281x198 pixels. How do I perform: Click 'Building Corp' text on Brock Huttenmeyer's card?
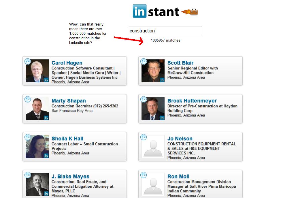pyautogui.click(x=180, y=110)
